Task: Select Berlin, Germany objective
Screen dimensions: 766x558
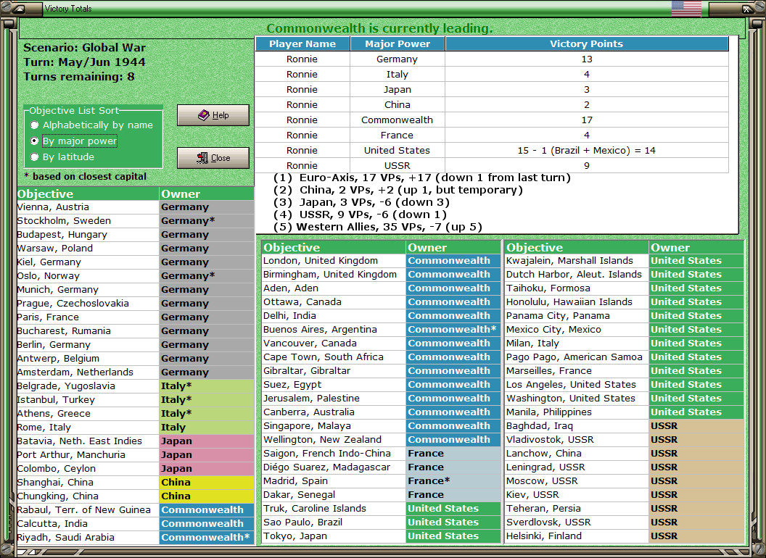Action: click(88, 345)
